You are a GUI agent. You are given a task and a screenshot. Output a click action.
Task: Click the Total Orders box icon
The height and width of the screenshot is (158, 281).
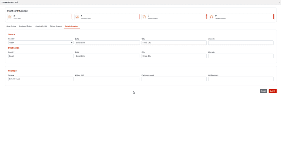click(x=10, y=17)
